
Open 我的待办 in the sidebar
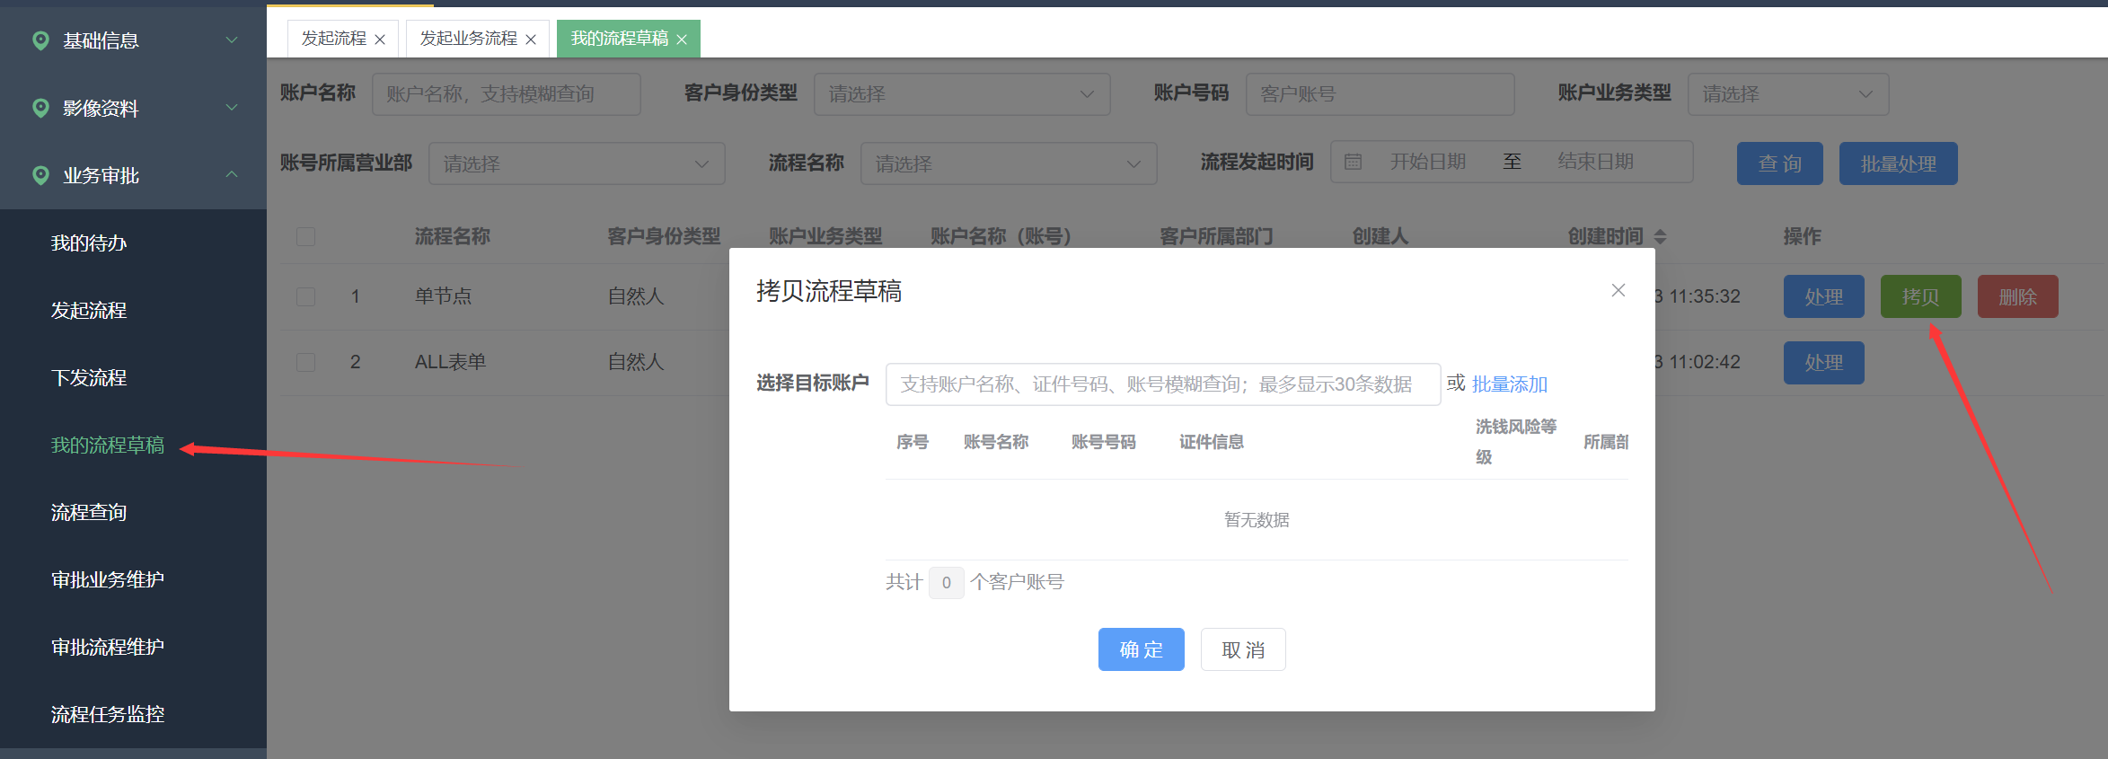click(x=89, y=243)
